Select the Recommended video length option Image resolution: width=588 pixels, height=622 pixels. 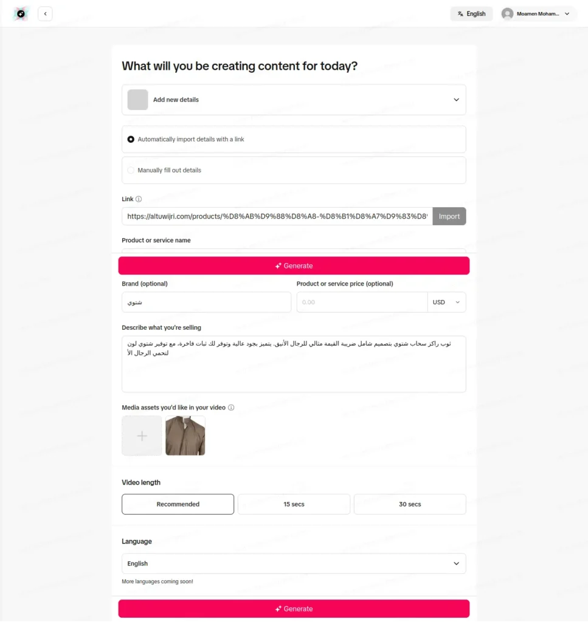click(x=178, y=504)
